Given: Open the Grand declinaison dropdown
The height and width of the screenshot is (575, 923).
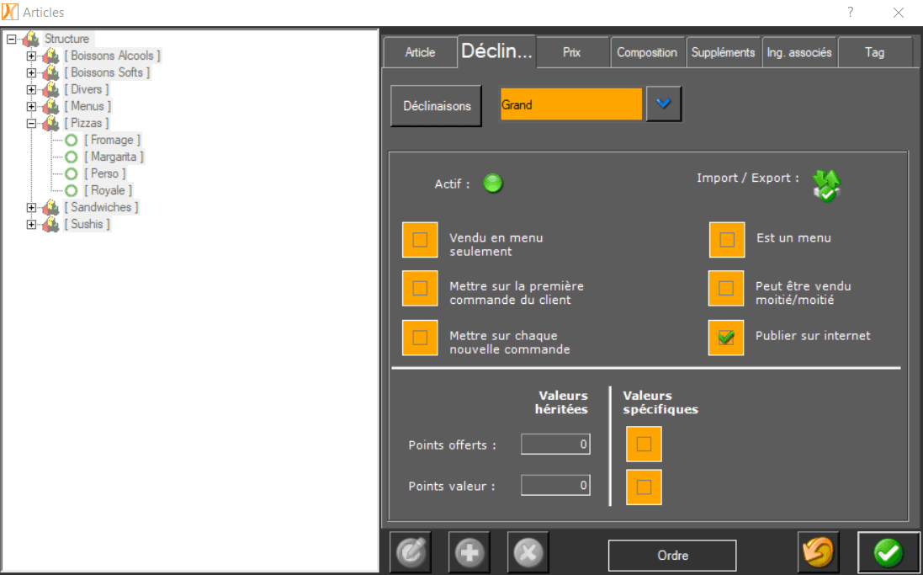Looking at the screenshot, I should coord(664,103).
